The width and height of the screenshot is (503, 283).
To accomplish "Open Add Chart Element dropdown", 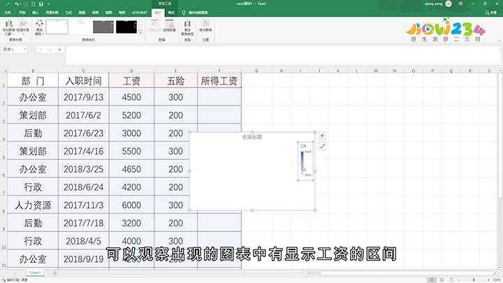I will [8, 27].
